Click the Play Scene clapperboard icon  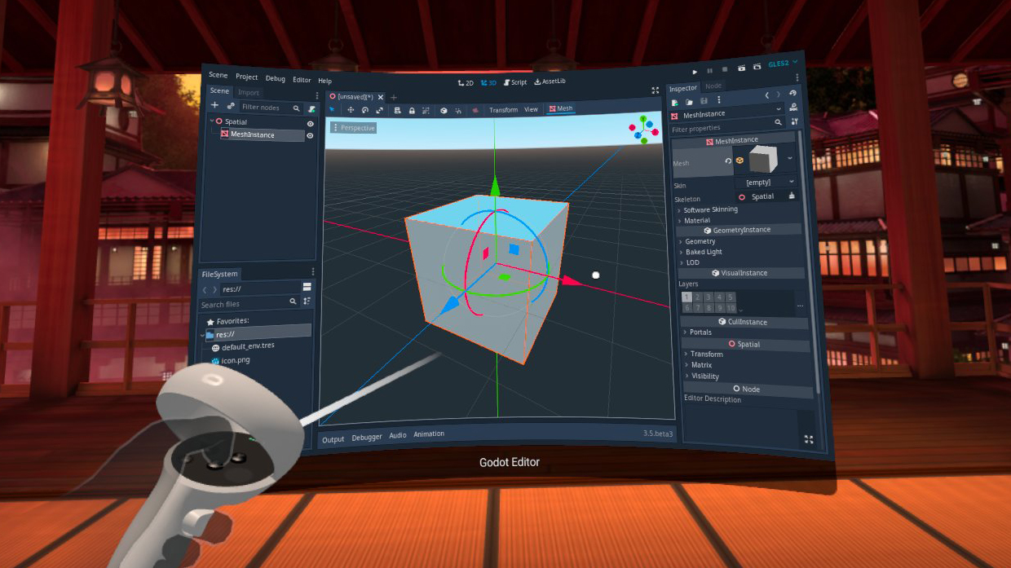[740, 69]
